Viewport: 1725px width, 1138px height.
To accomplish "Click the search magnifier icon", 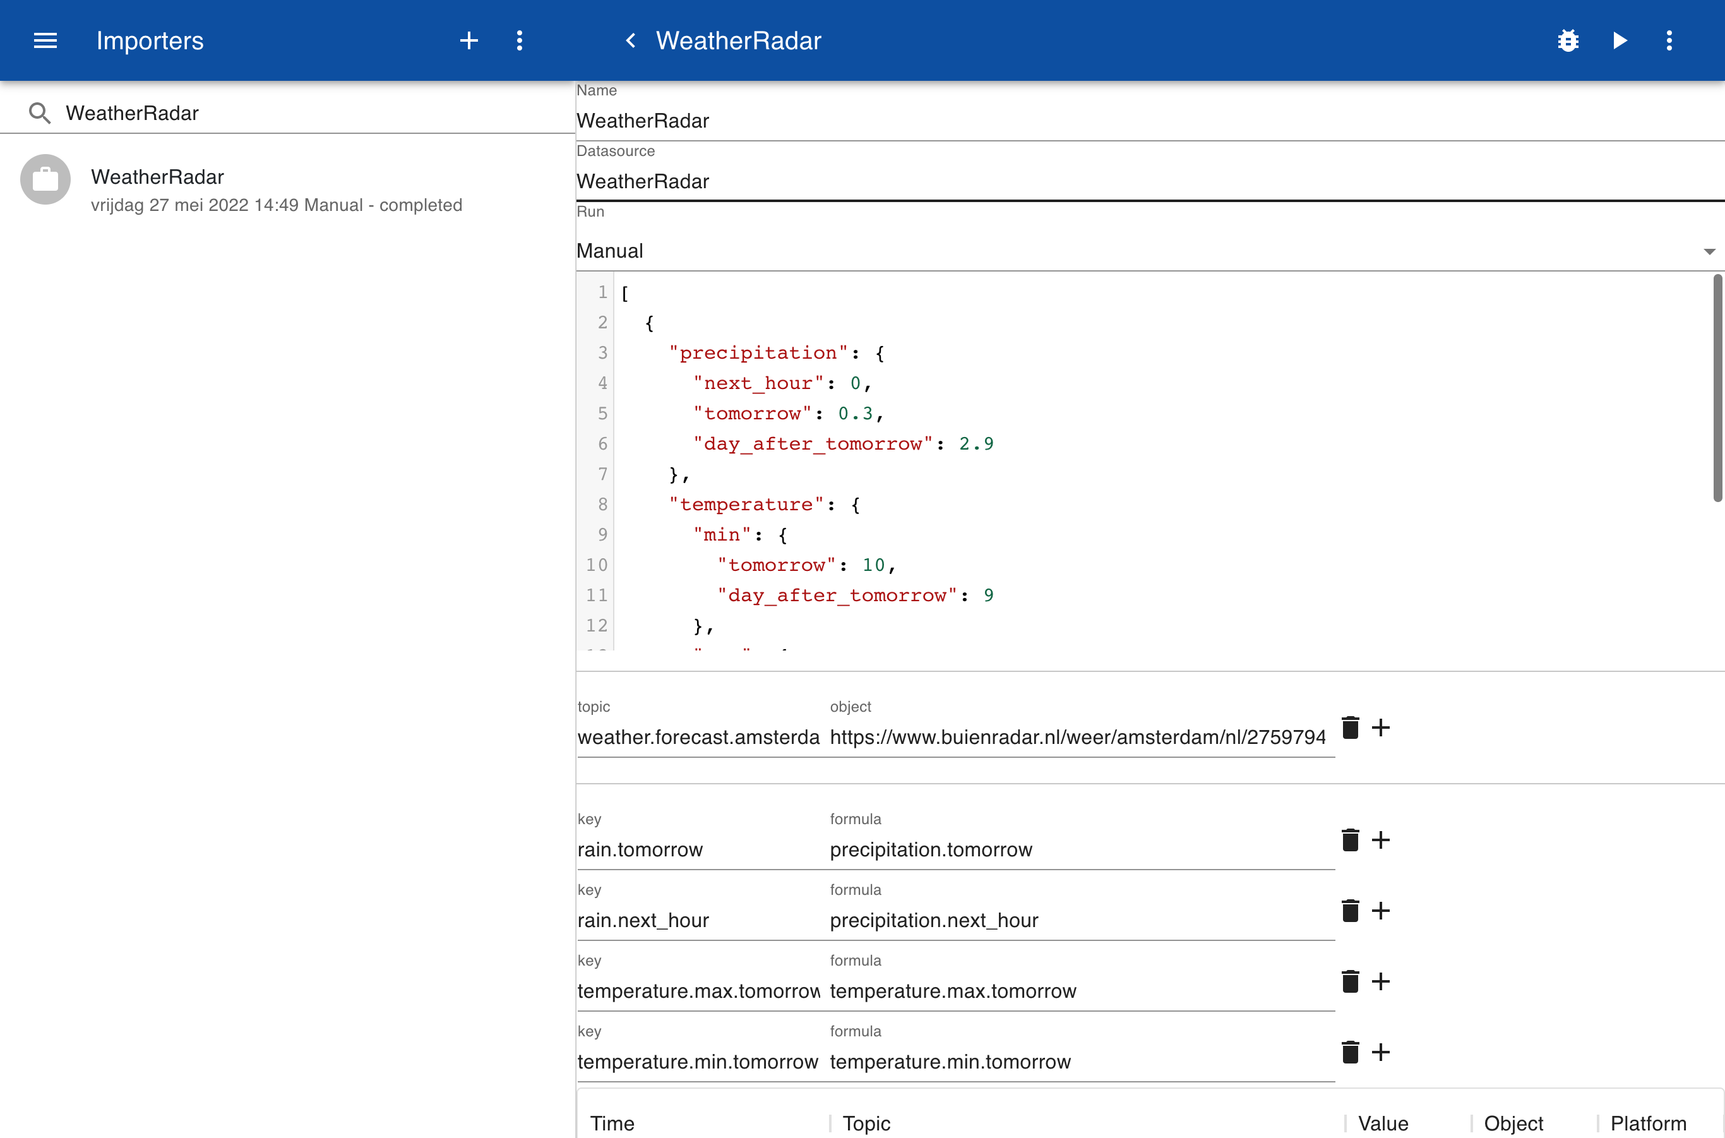I will click(39, 112).
